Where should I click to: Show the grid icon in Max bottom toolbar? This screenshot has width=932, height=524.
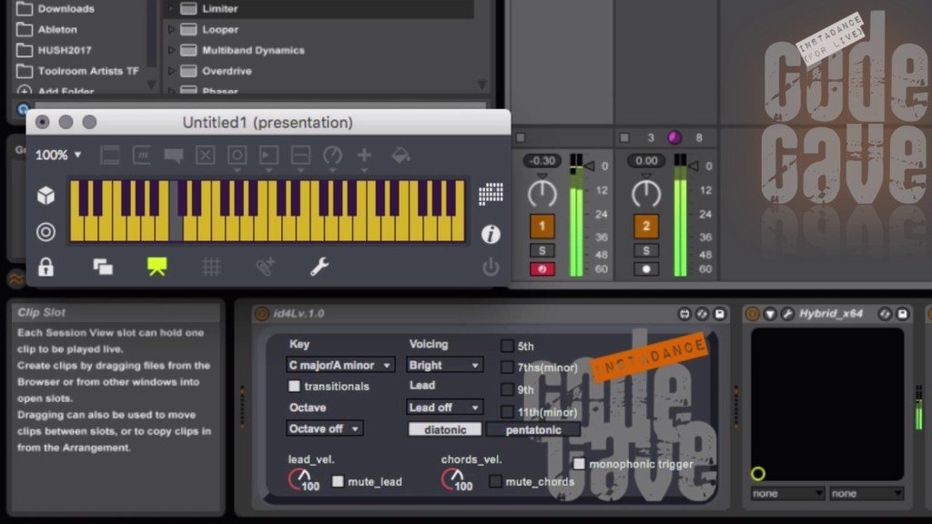click(211, 267)
